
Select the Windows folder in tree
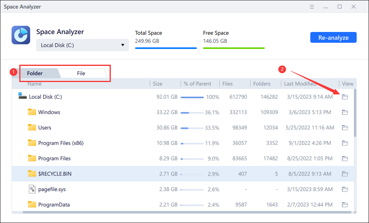tap(49, 112)
